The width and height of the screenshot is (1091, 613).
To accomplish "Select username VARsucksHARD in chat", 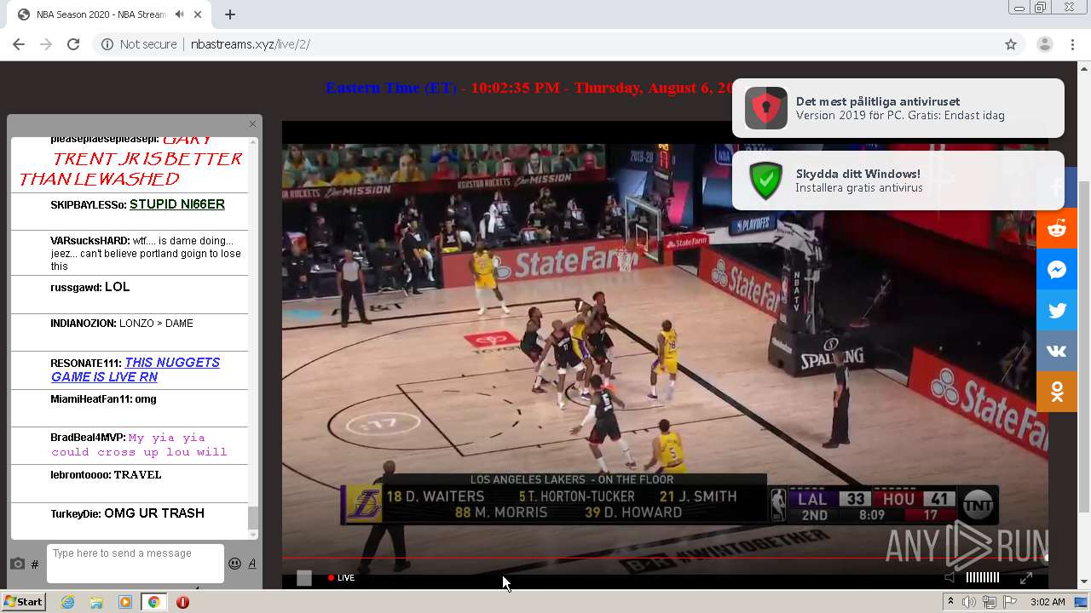I will click(x=90, y=241).
